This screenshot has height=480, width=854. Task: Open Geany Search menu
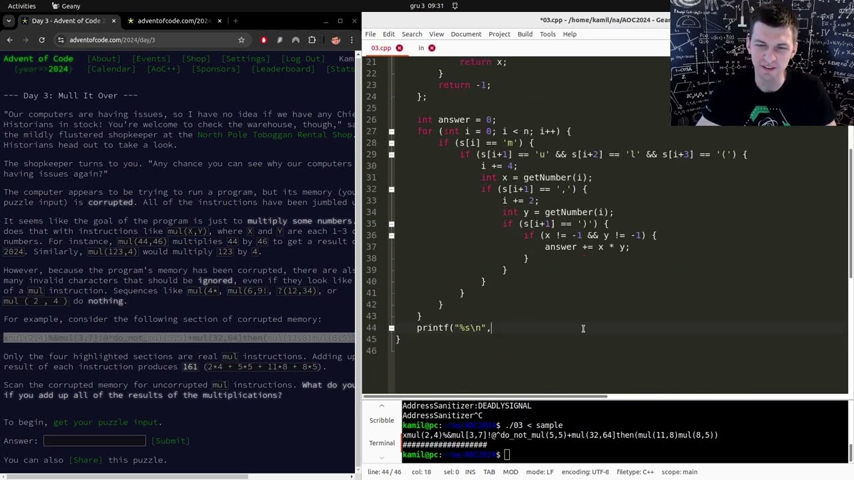(412, 34)
